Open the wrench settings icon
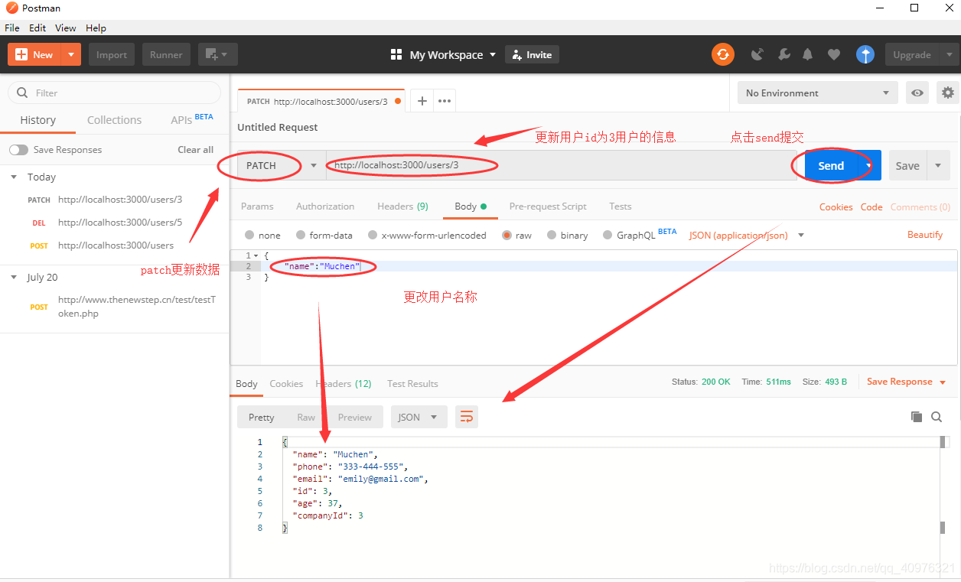 coord(783,54)
